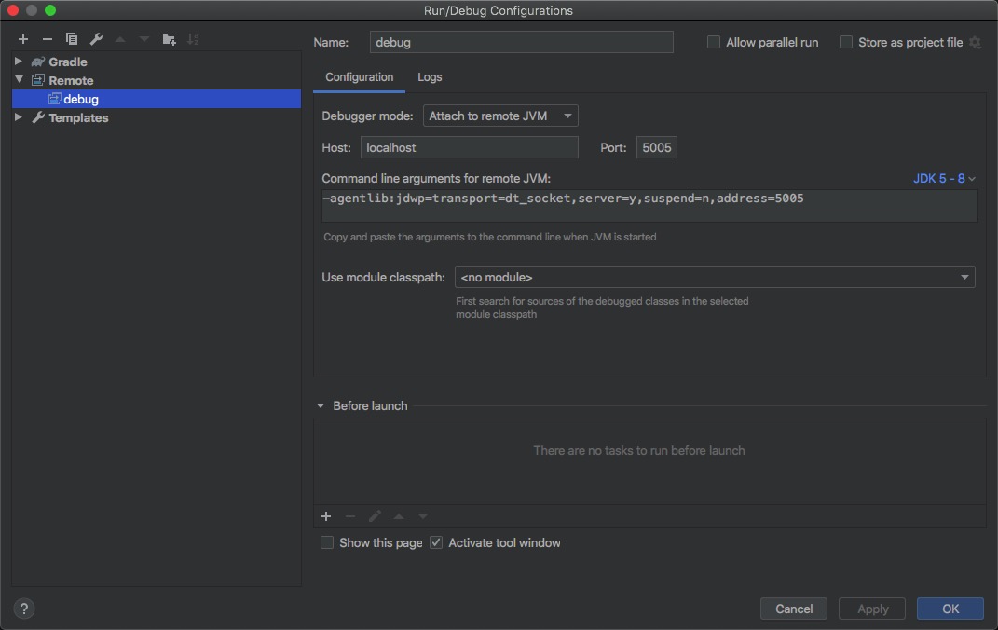998x630 pixels.
Task: Click inside the Host field
Action: [469, 147]
